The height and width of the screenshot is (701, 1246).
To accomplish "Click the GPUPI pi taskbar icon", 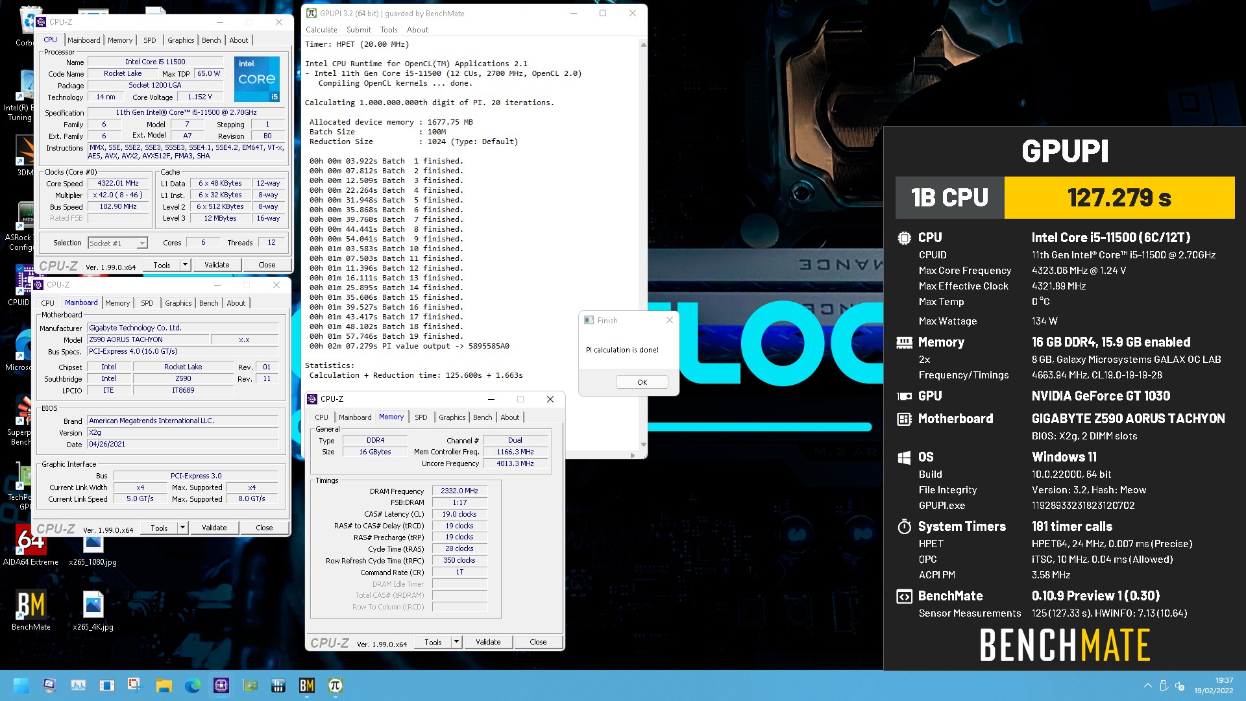I will point(336,685).
